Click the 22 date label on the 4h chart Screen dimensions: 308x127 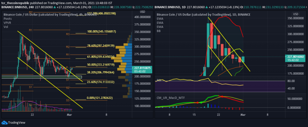pyautogui.click(x=32, y=115)
